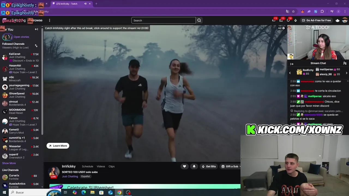Open the user avatar menu in Twitch top bar
This screenshot has height=196, width=349.
(x=345, y=20)
